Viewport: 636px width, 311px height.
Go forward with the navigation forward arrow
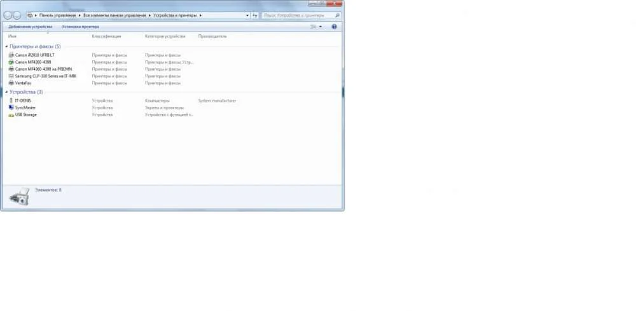point(17,15)
